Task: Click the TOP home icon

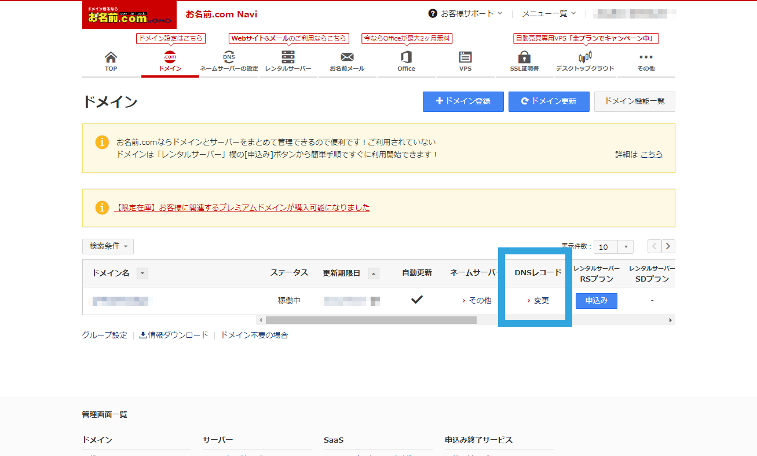Action: click(x=111, y=57)
